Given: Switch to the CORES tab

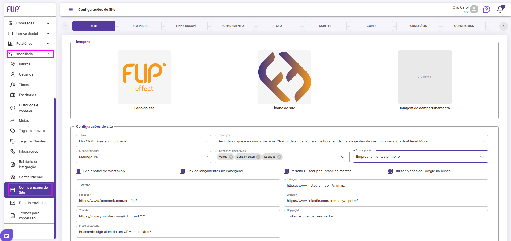Looking at the screenshot, I should point(371,26).
